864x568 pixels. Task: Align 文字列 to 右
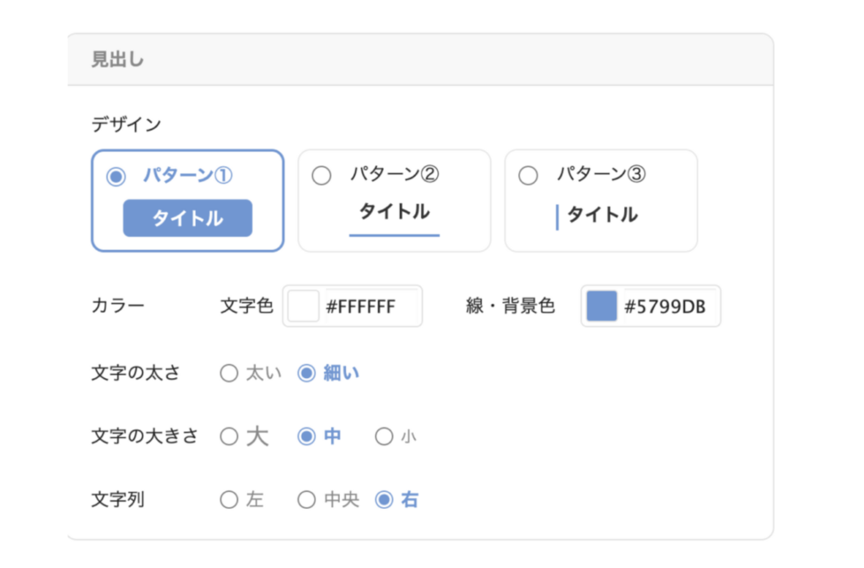[384, 500]
